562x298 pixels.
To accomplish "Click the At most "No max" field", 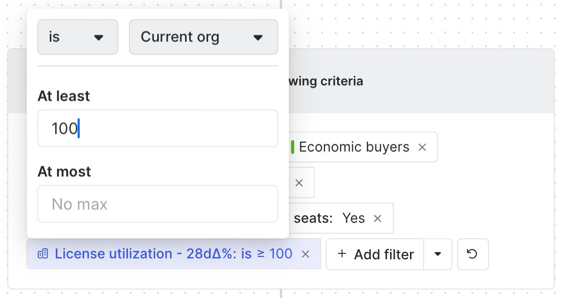I will [x=158, y=204].
